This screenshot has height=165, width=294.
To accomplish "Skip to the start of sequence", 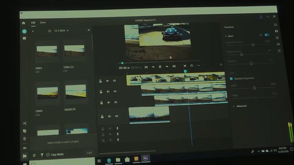I will coord(146,67).
